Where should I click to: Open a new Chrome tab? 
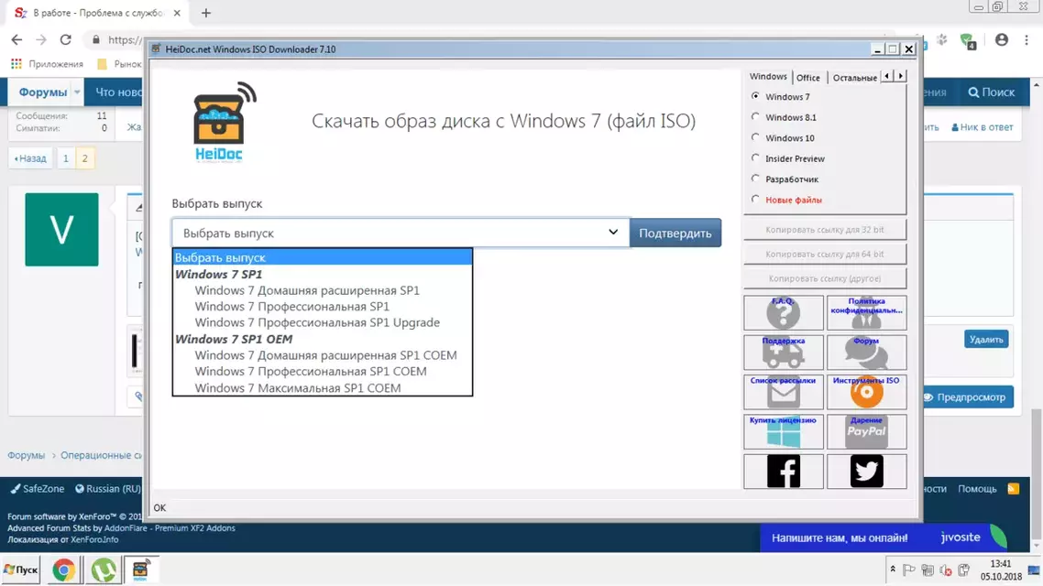click(206, 13)
